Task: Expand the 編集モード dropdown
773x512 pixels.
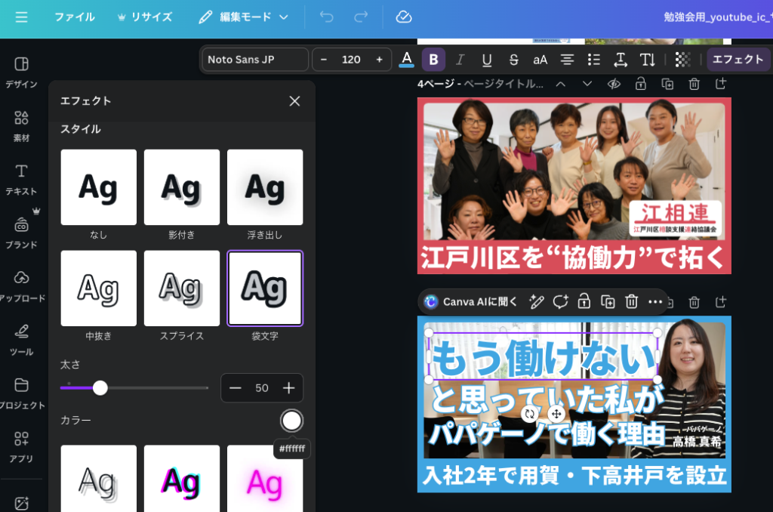Action: pos(244,17)
